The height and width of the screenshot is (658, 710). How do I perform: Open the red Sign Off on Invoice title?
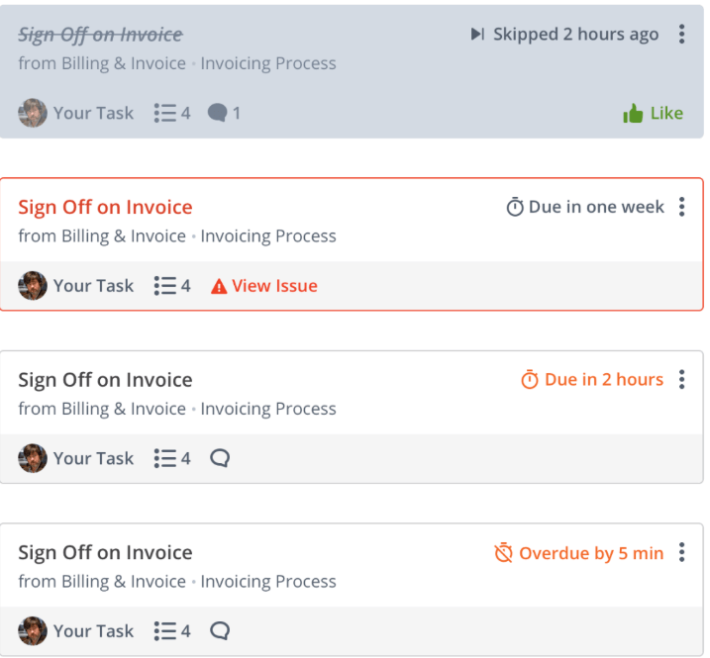point(105,207)
